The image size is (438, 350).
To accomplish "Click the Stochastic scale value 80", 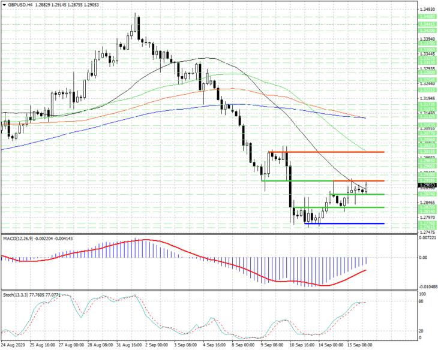I will click(421, 301).
